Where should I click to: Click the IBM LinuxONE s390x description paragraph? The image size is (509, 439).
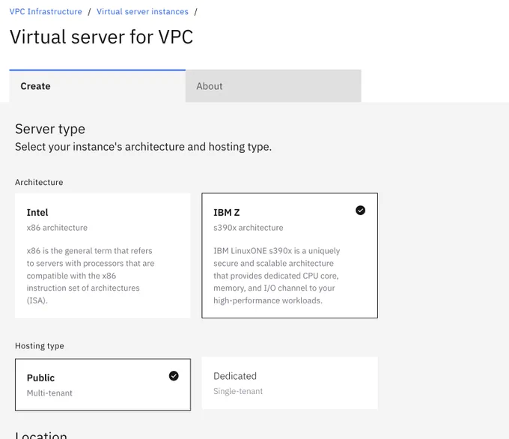pos(276,276)
